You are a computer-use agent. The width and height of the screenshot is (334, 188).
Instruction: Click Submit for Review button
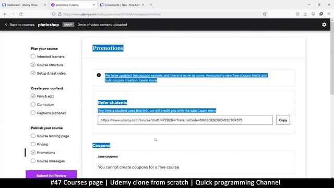click(x=51, y=175)
